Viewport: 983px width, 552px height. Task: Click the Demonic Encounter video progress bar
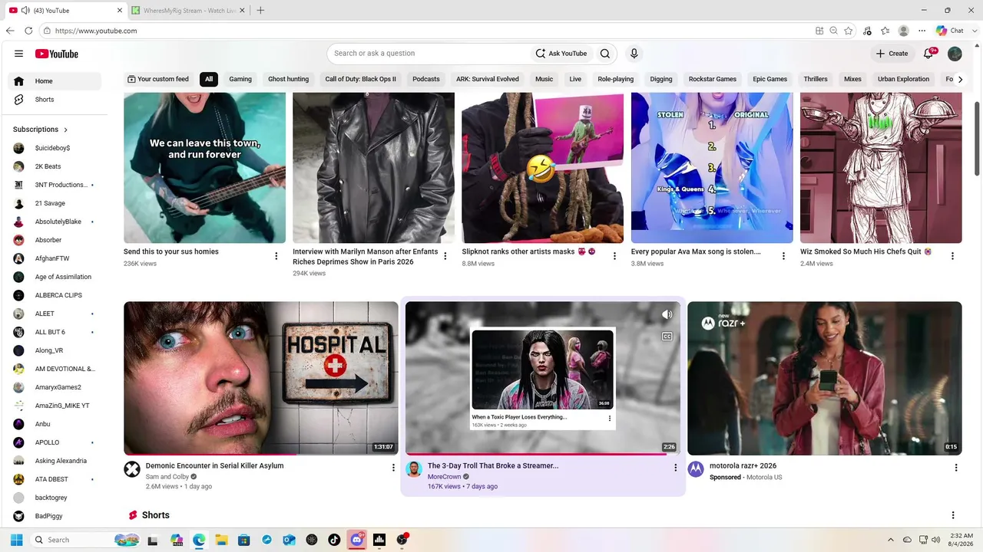click(261, 454)
